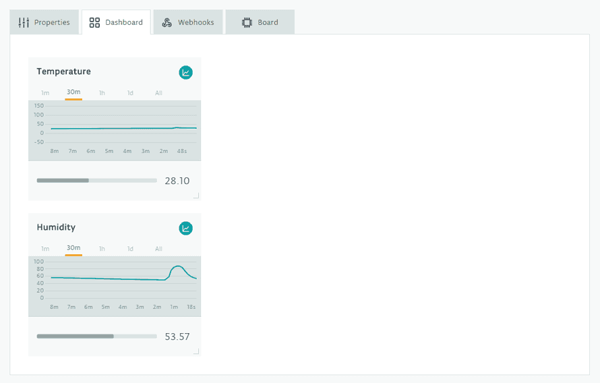Click Humidity widget resize corner handle
Screen dimensions: 600x383
(196, 351)
